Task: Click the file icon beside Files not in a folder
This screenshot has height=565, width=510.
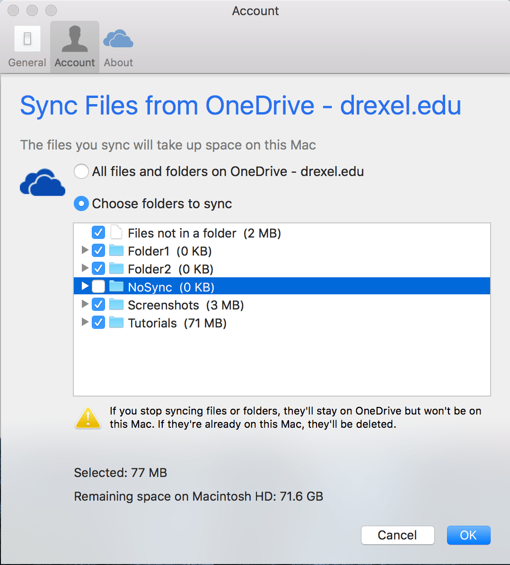Action: click(x=116, y=232)
